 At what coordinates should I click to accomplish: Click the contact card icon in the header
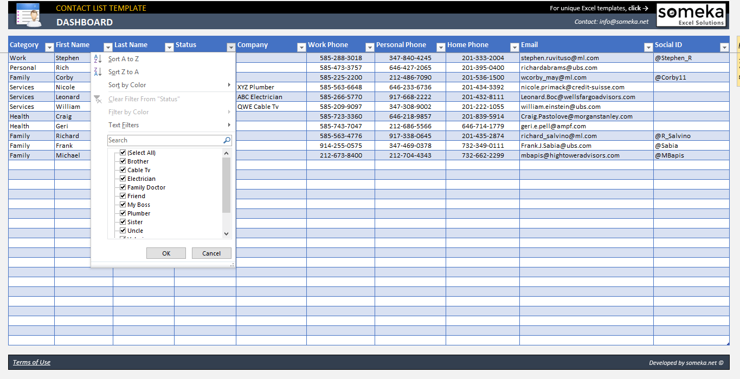click(x=28, y=15)
